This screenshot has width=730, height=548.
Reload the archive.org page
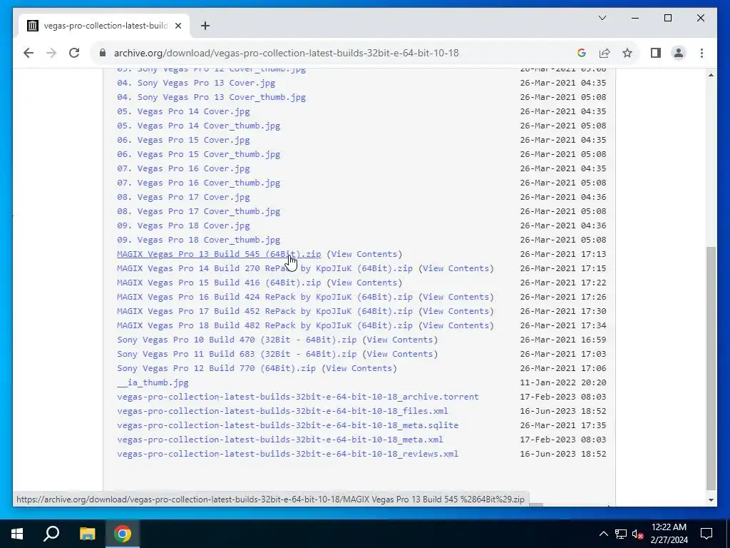click(74, 53)
